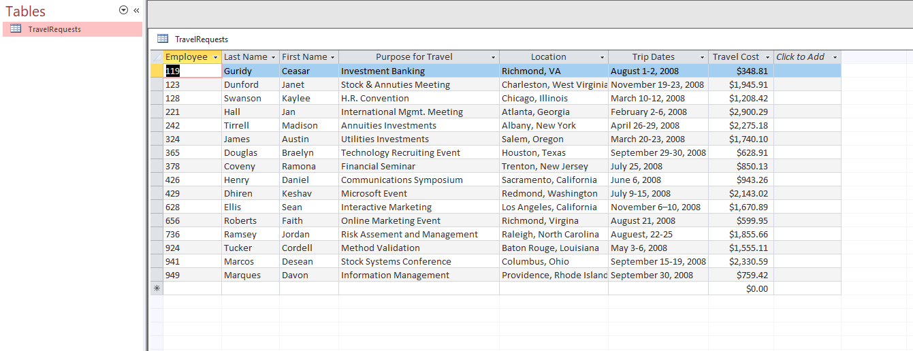This screenshot has height=351, width=913.
Task: Click the Communications Symposium purpose cell
Action: pyautogui.click(x=419, y=180)
